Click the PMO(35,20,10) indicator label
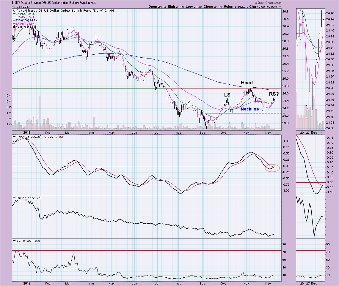The width and height of the screenshot is (339, 286). (x=38, y=137)
